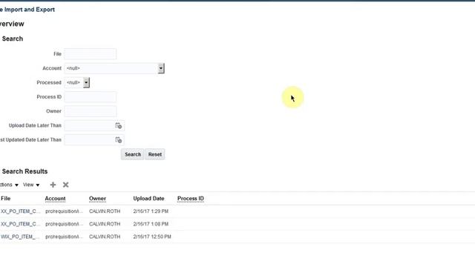Select the account cell in the 1:08 PM row
This screenshot has width=475, height=267.
[x=65, y=224]
